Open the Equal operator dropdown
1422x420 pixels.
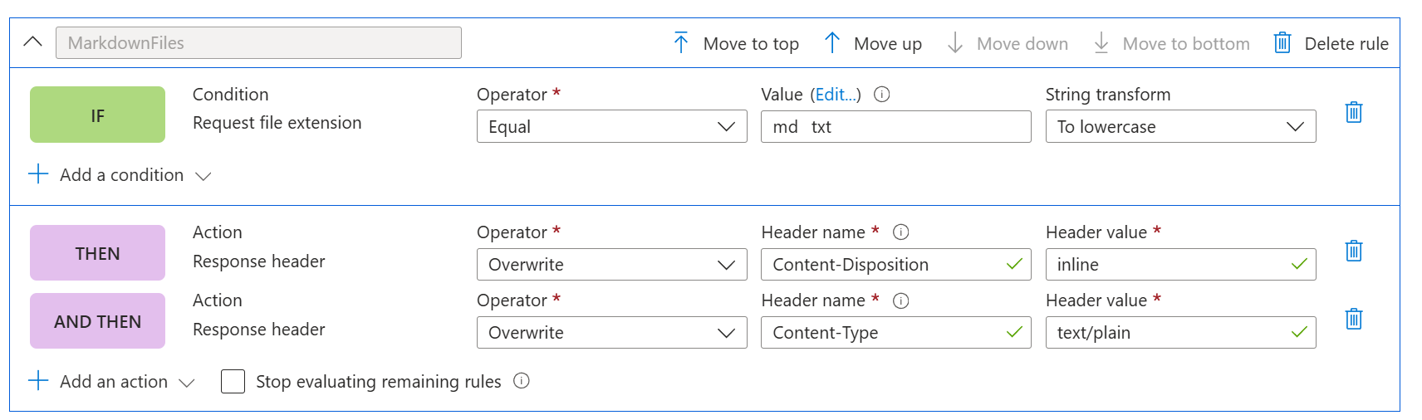(x=611, y=127)
